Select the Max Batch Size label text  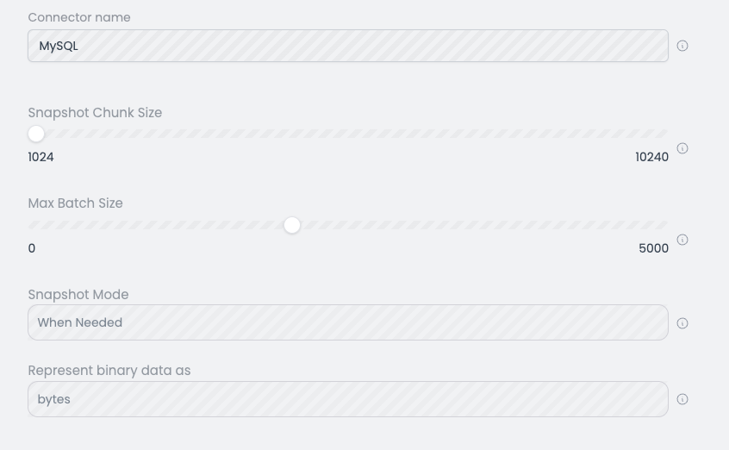point(75,203)
